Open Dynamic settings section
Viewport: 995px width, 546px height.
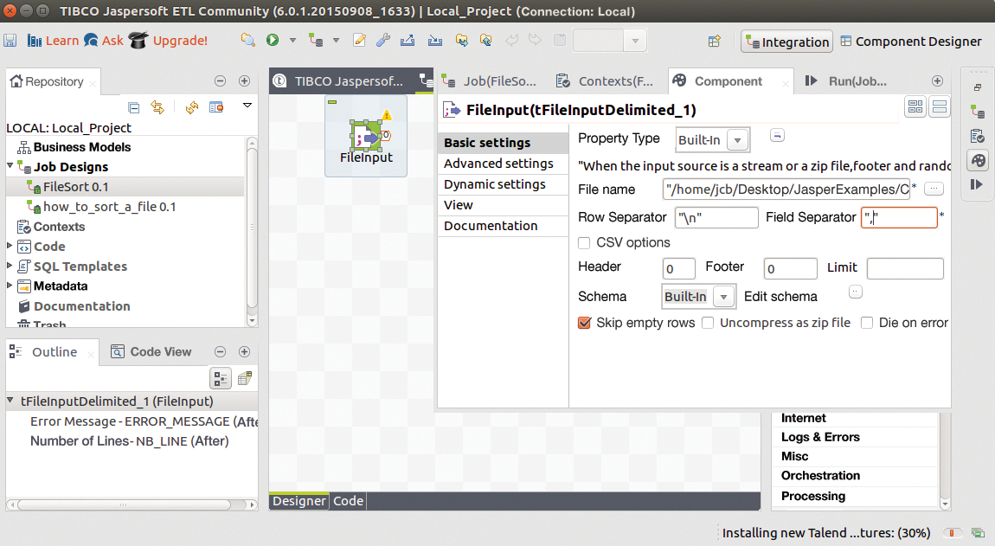coord(504,184)
